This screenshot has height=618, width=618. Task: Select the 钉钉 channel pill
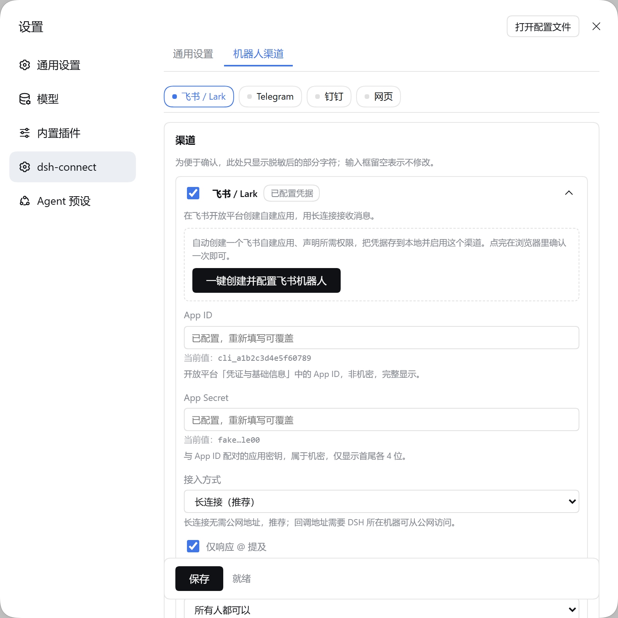coord(329,97)
